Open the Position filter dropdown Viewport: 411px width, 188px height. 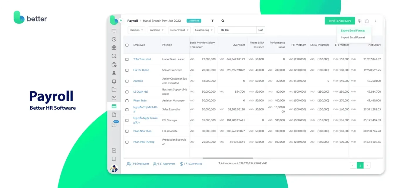tap(137, 30)
